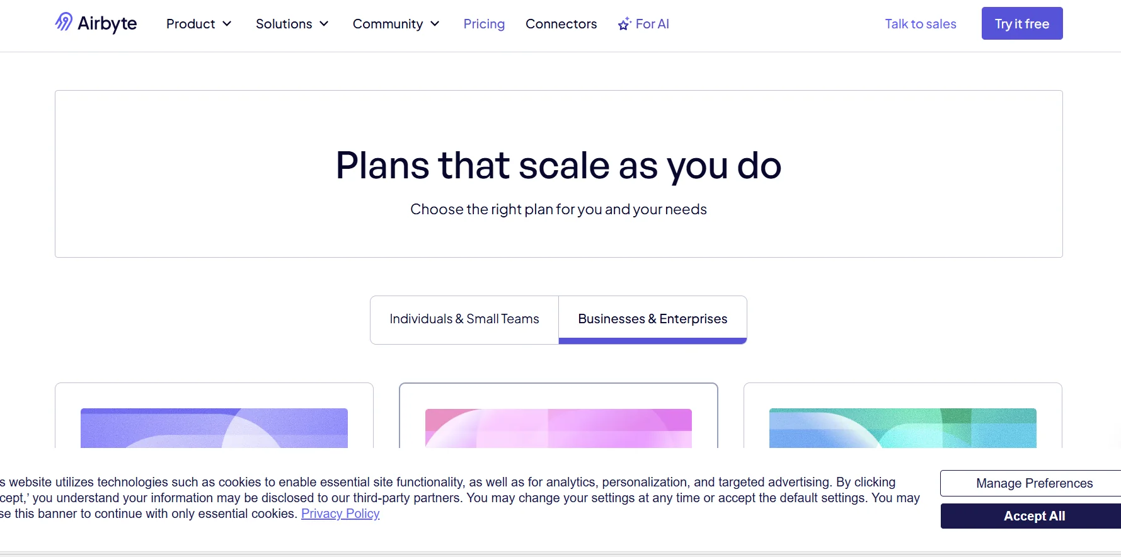Click the Connectors navigation item
The height and width of the screenshot is (557, 1121).
point(561,24)
